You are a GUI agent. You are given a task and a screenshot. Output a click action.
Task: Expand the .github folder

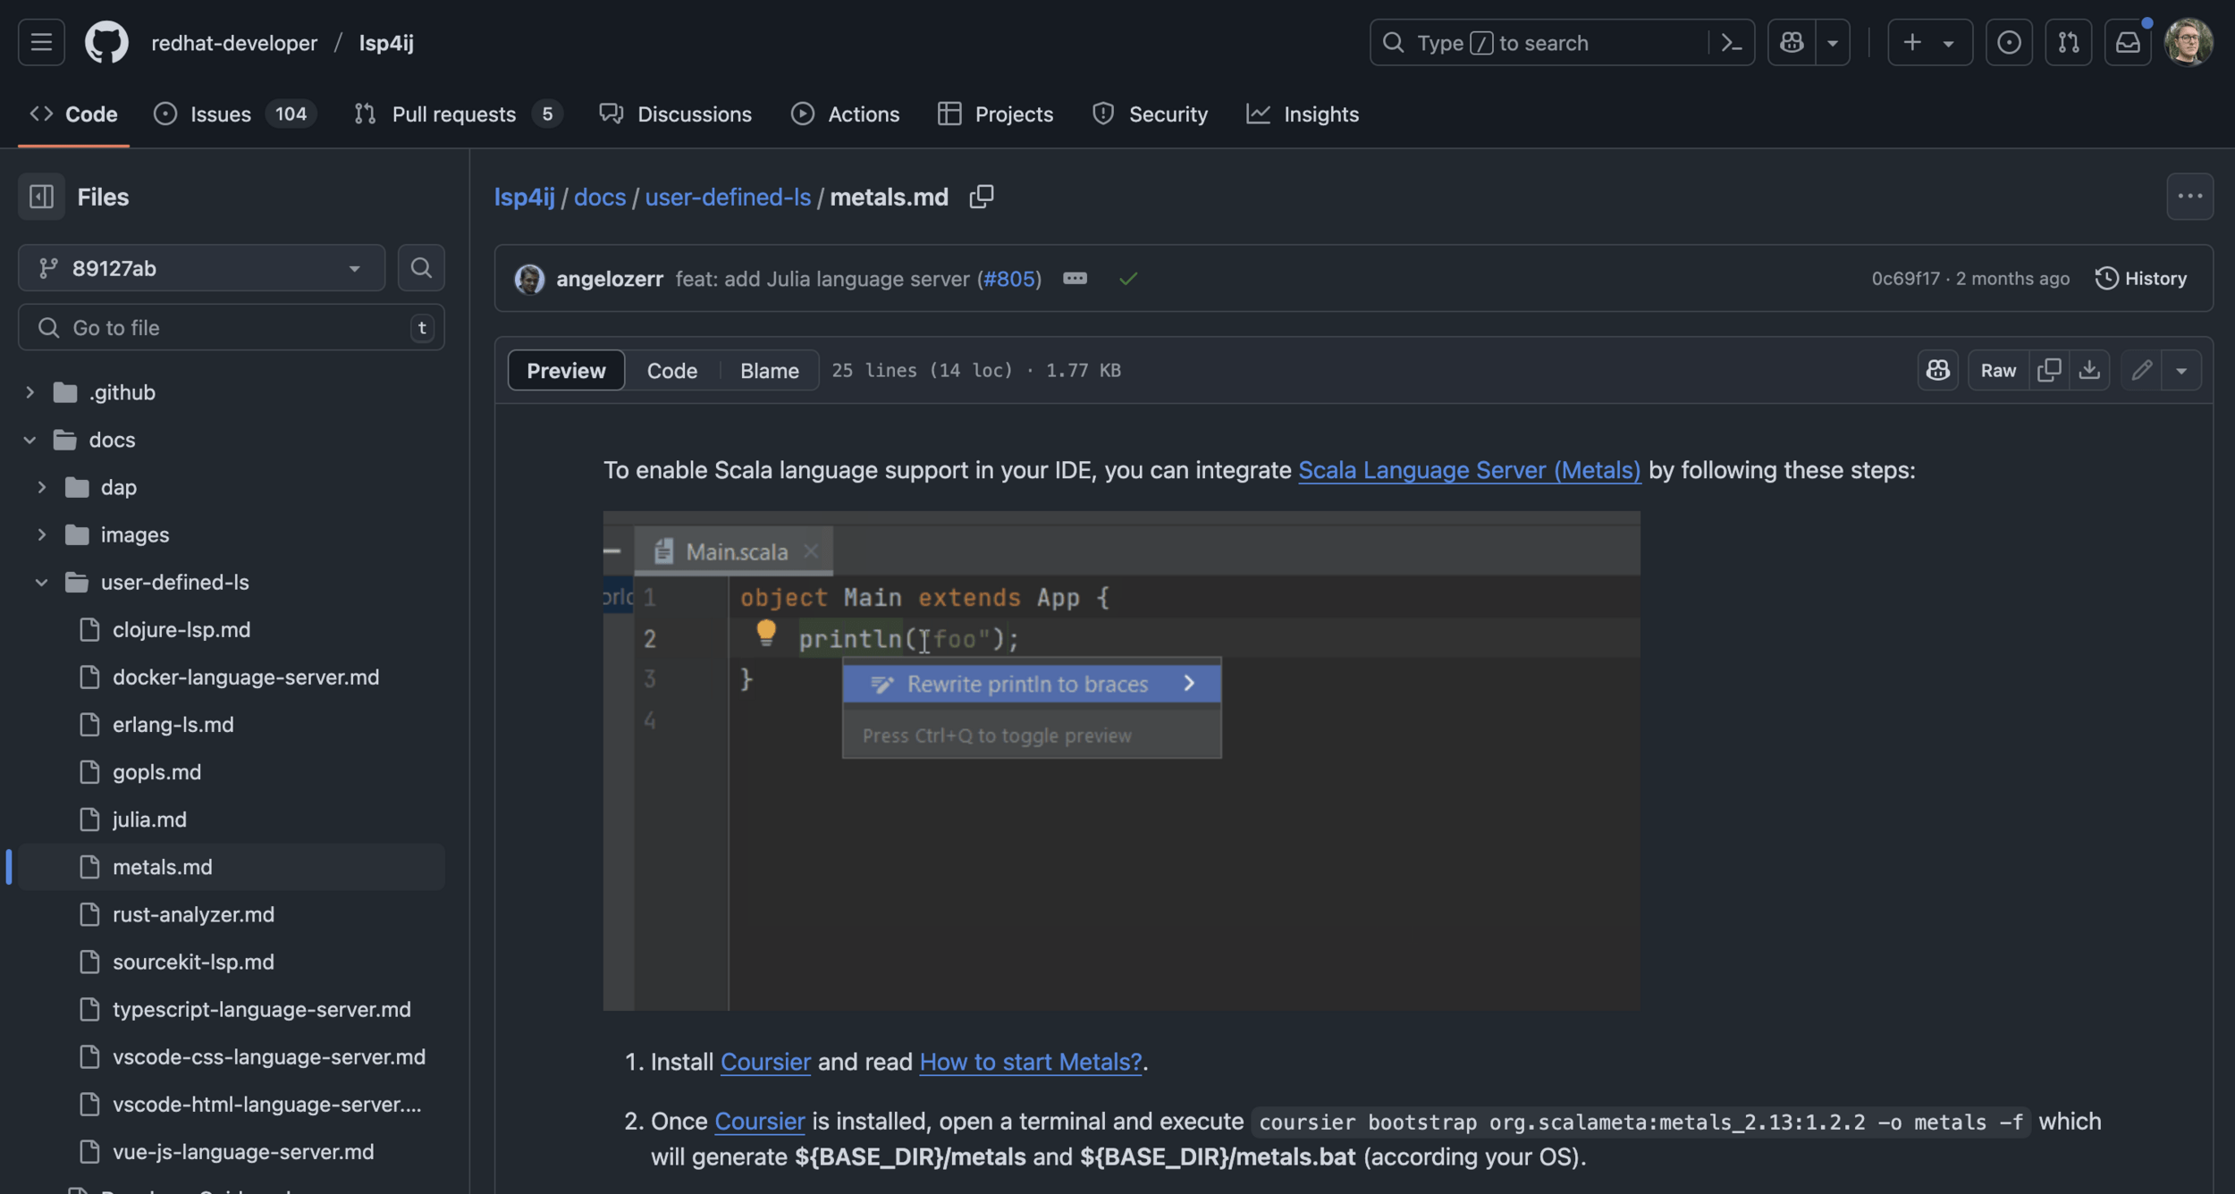(30, 392)
